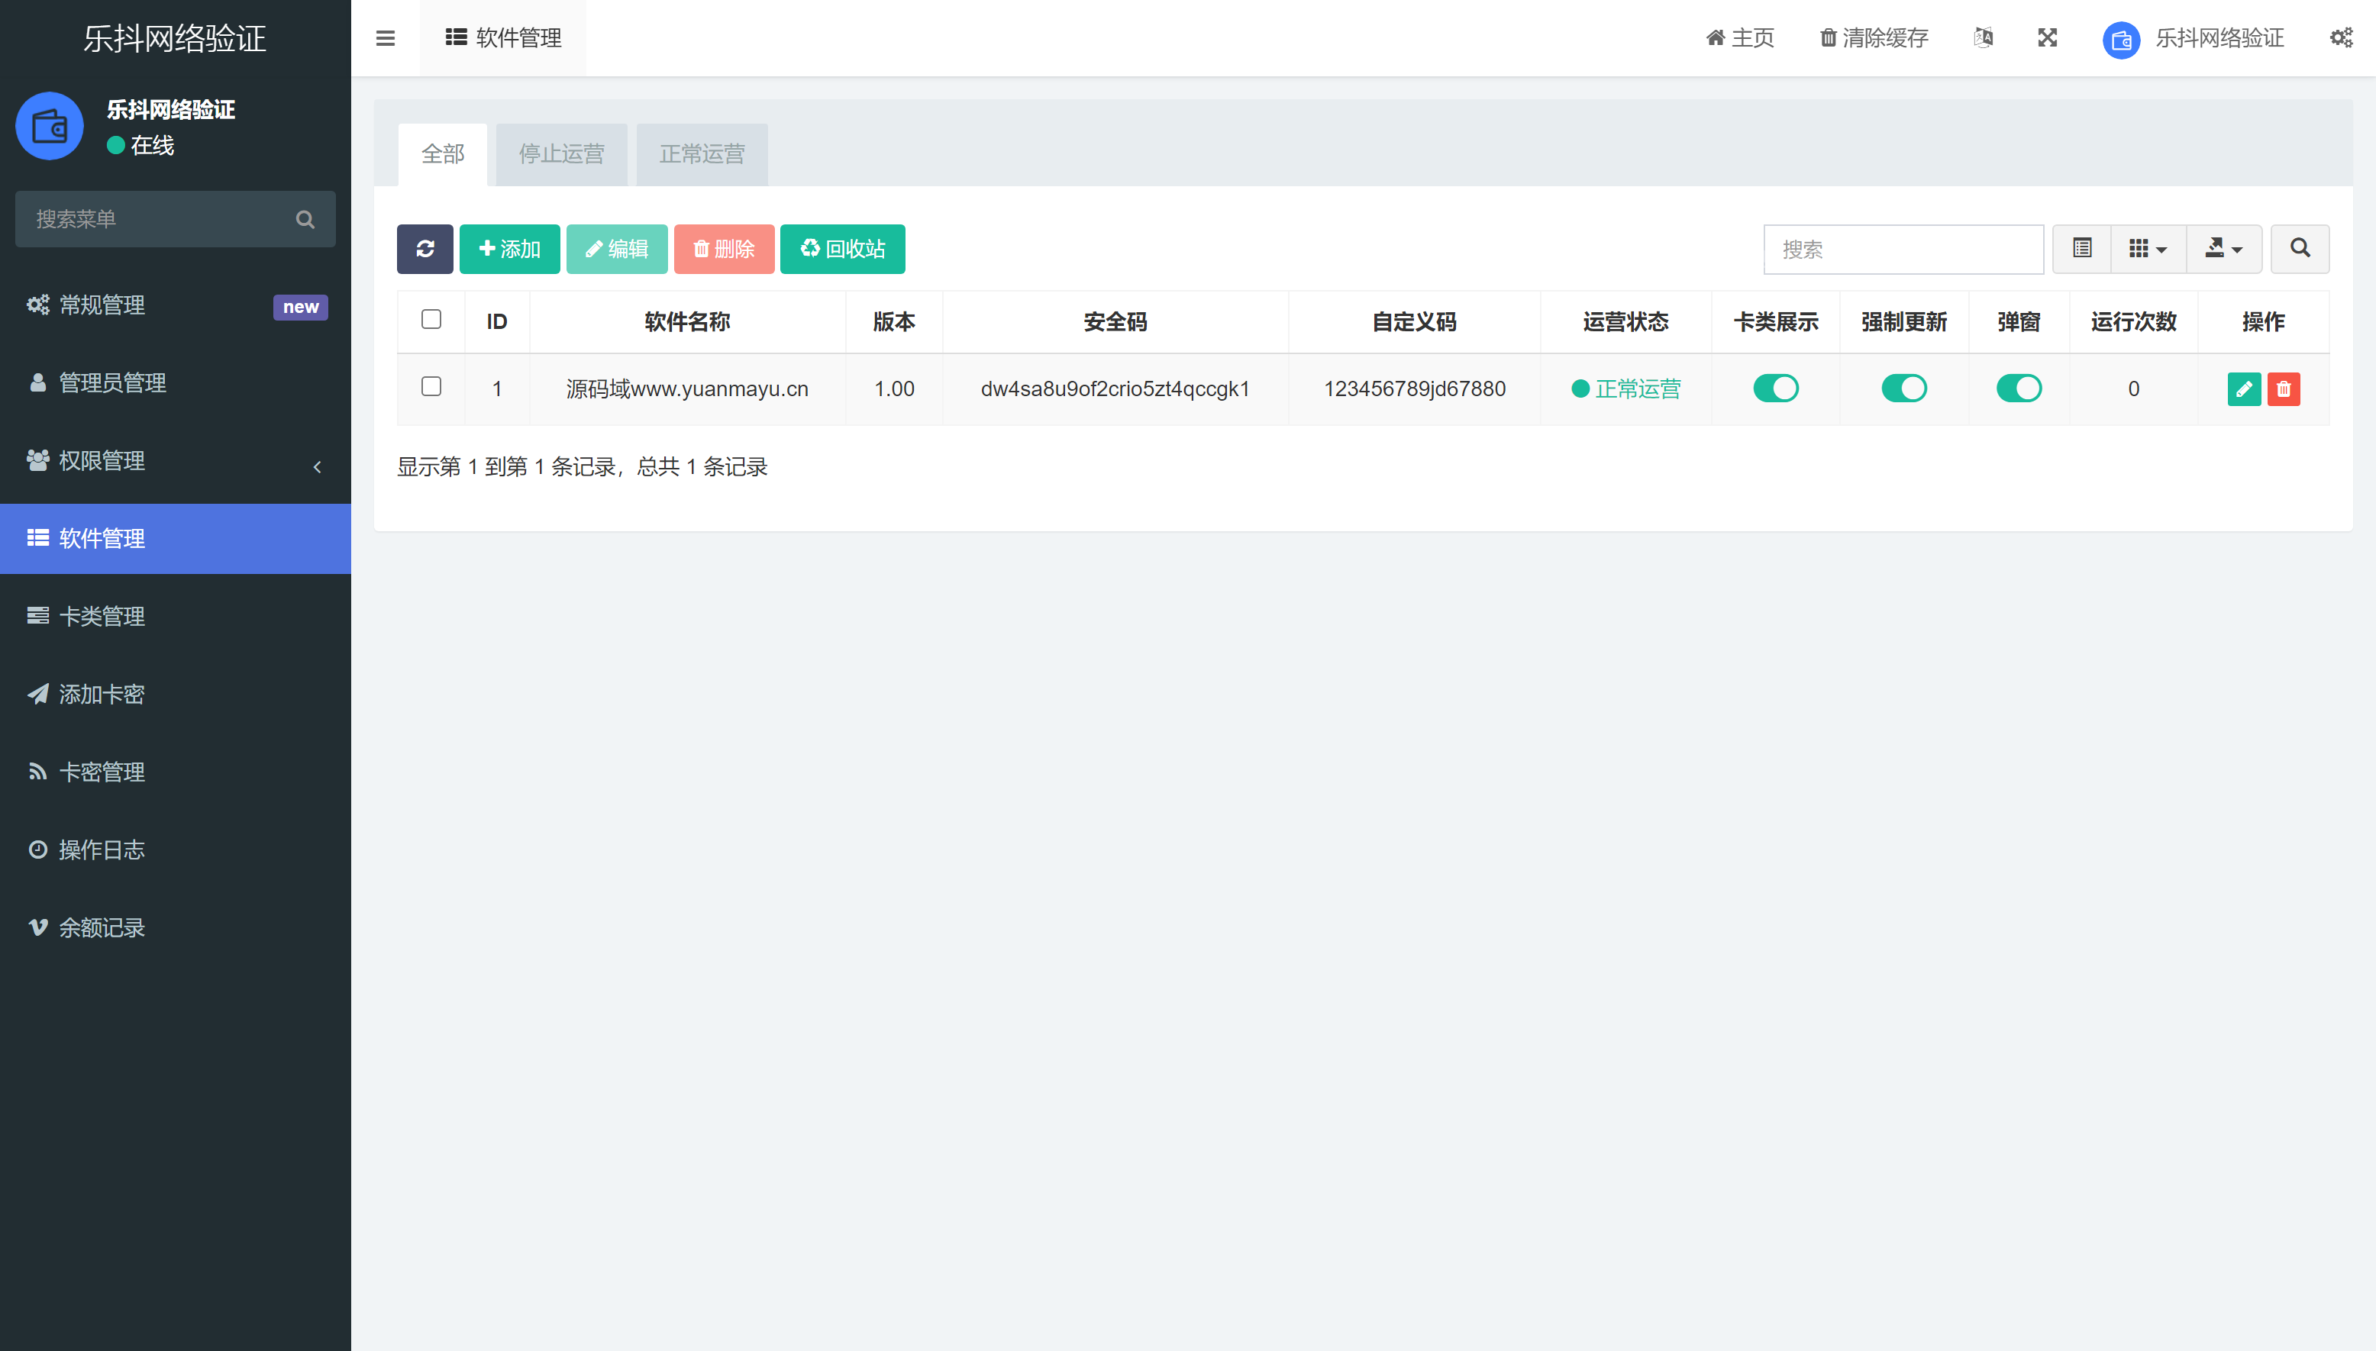Open the 余额记录 sidebar entry
The width and height of the screenshot is (2376, 1351).
tap(102, 927)
